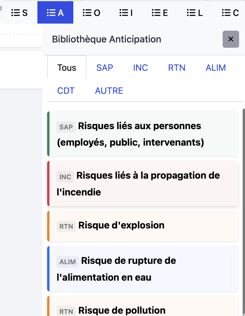Pick the Risque d'explosion card
This screenshot has height=316, width=245.
pyautogui.click(x=143, y=226)
